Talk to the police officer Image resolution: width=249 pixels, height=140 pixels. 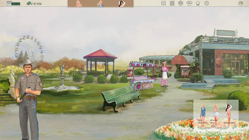[28, 96]
